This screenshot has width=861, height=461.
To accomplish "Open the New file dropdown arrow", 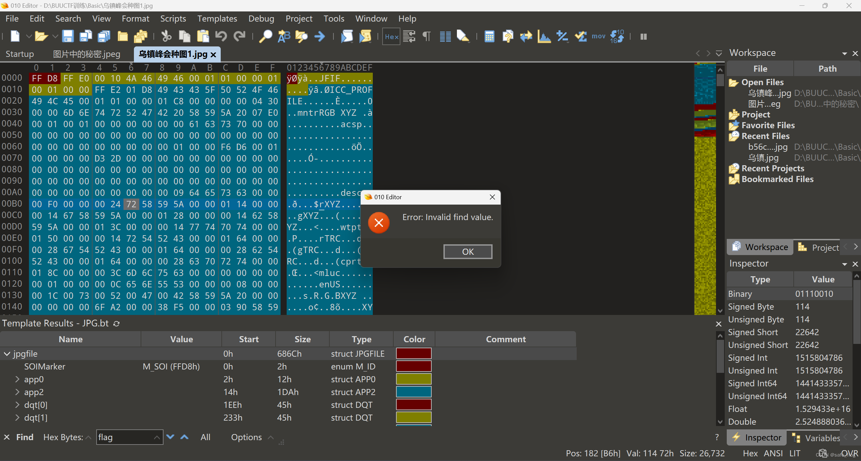I will click(x=29, y=36).
